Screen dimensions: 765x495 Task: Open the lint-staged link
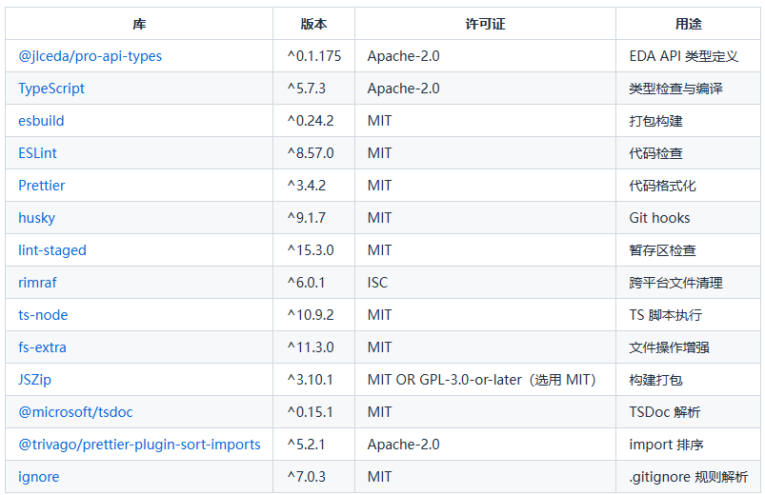52,250
